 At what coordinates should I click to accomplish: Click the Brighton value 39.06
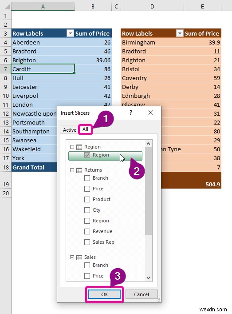(x=93, y=60)
